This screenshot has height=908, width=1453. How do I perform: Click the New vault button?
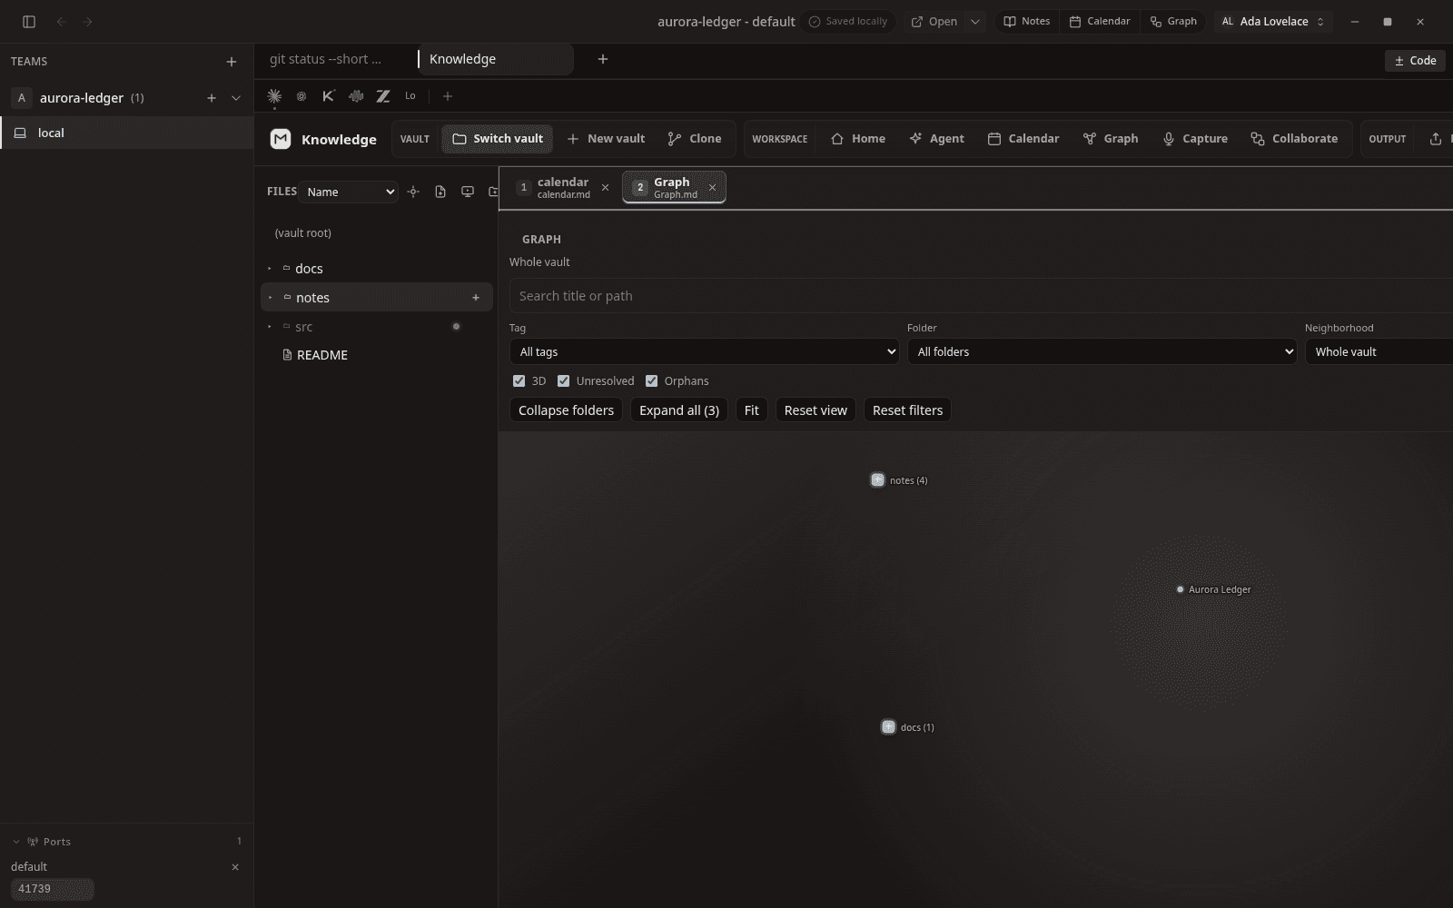[606, 139]
